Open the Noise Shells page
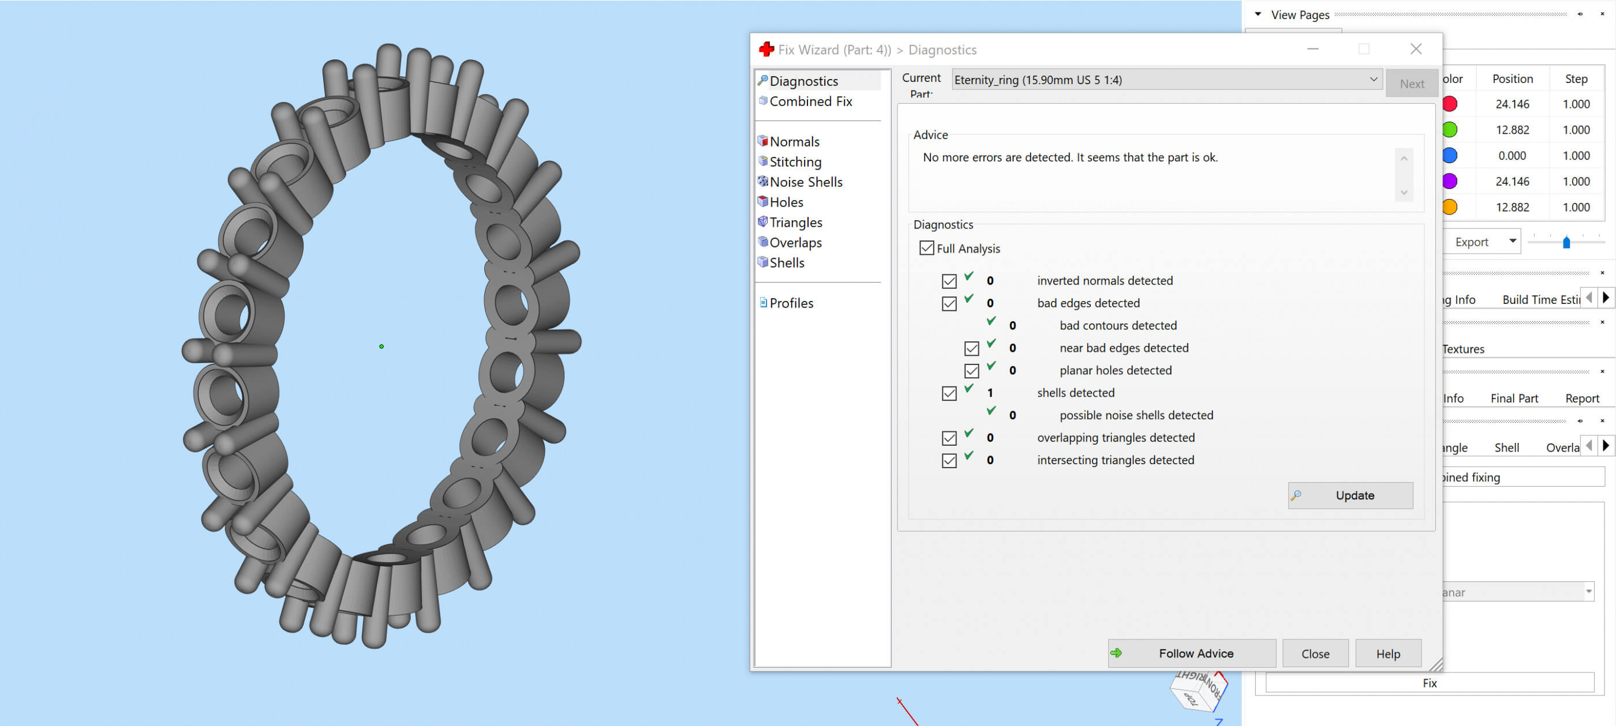Image resolution: width=1616 pixels, height=726 pixels. tap(805, 182)
